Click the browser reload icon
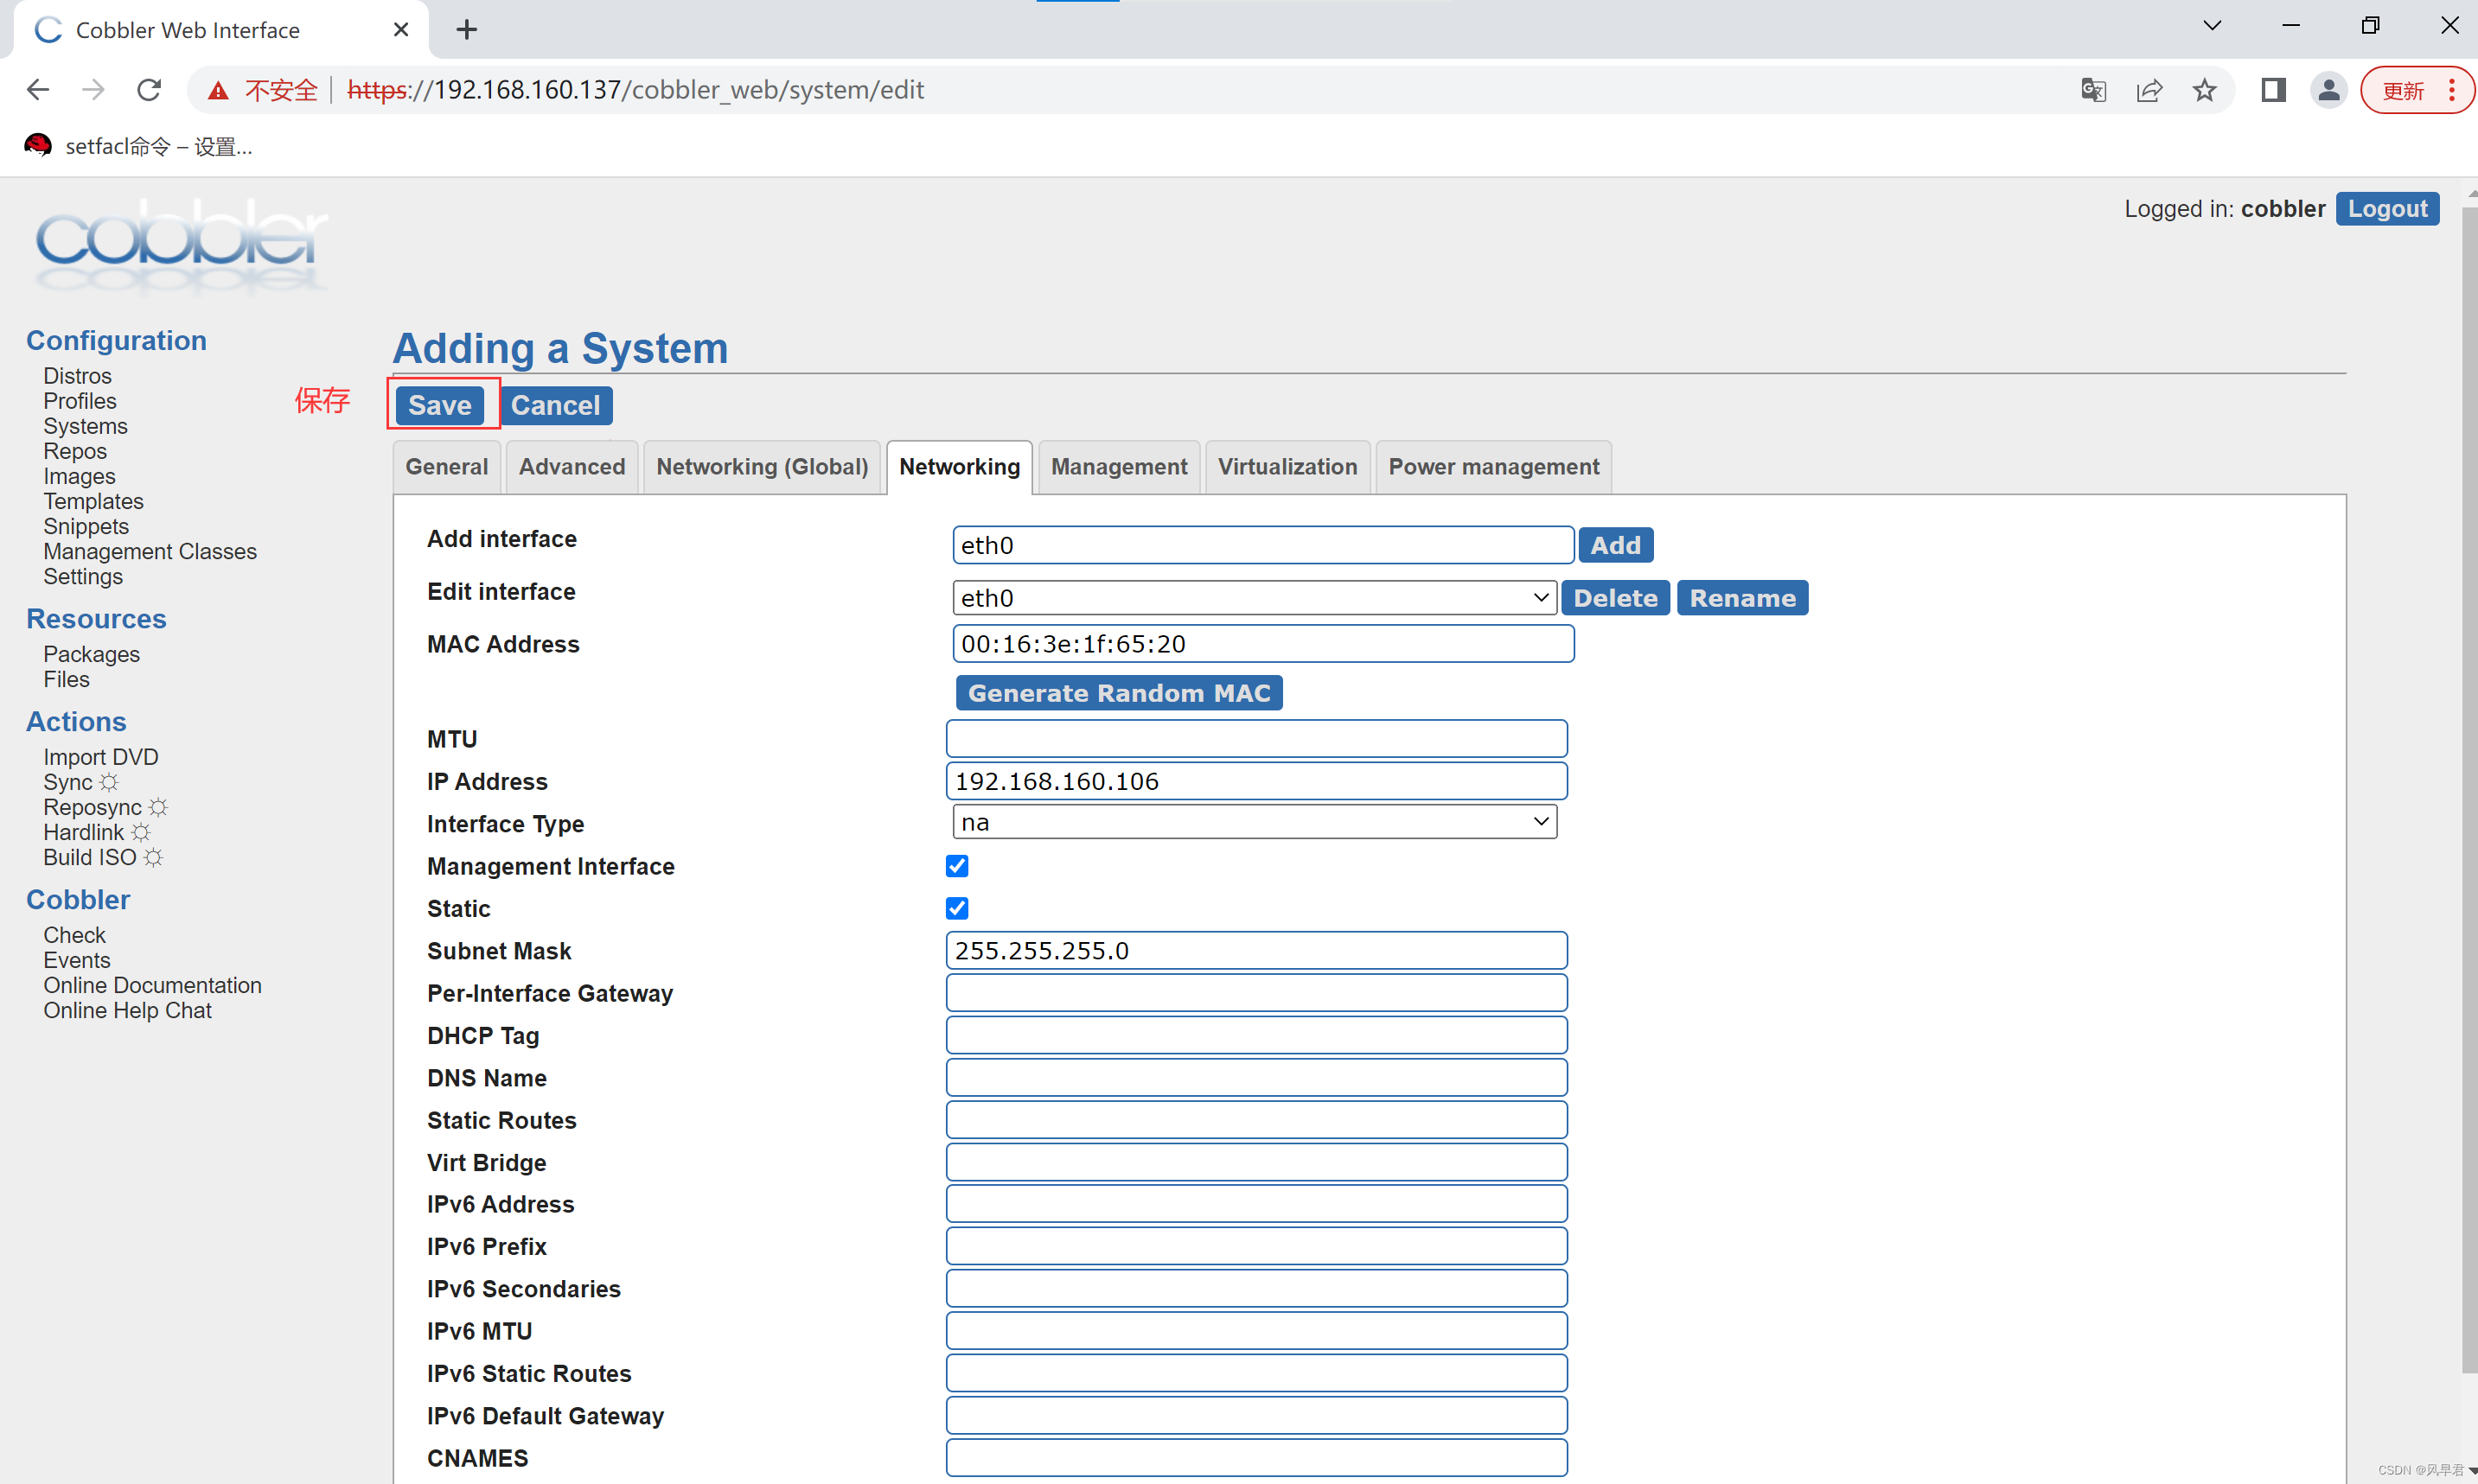Viewport: 2478px width, 1484px height. (149, 90)
